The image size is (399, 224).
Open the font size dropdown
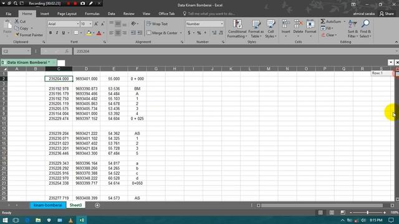pyautogui.click(x=90, y=24)
